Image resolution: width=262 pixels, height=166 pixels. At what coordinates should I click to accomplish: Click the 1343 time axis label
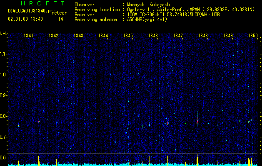click(78, 36)
